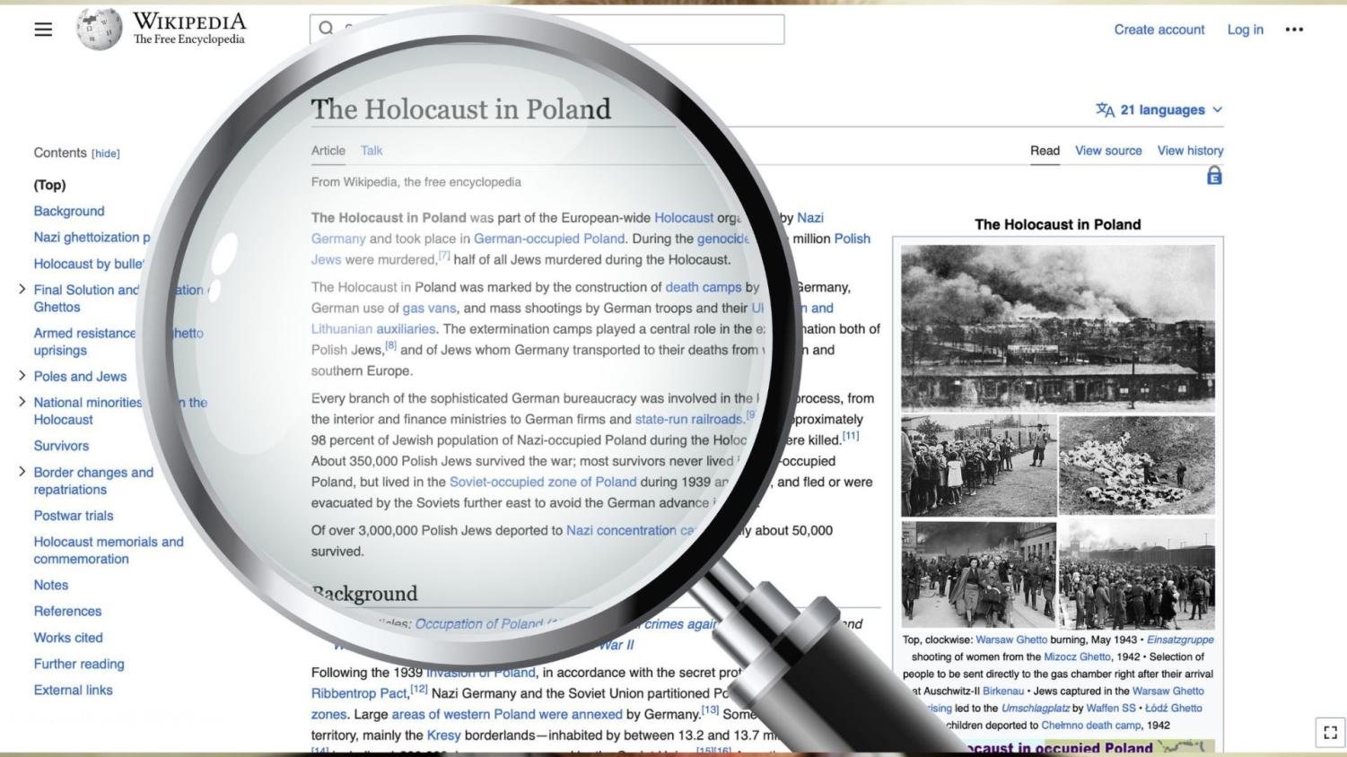Screen dimensions: 1347x757
Task: Follow areas of western Poland were annexed link
Action: (507, 714)
